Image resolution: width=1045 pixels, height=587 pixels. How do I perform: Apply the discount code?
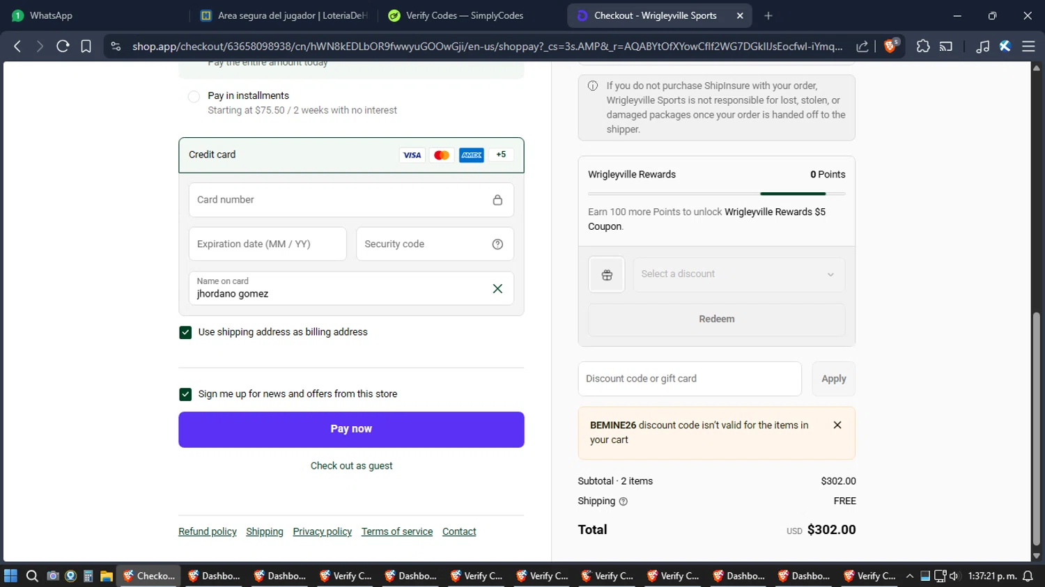point(833,379)
